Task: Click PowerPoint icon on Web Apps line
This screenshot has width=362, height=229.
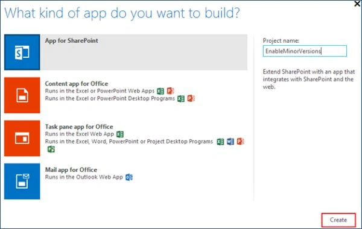Action: click(x=170, y=91)
